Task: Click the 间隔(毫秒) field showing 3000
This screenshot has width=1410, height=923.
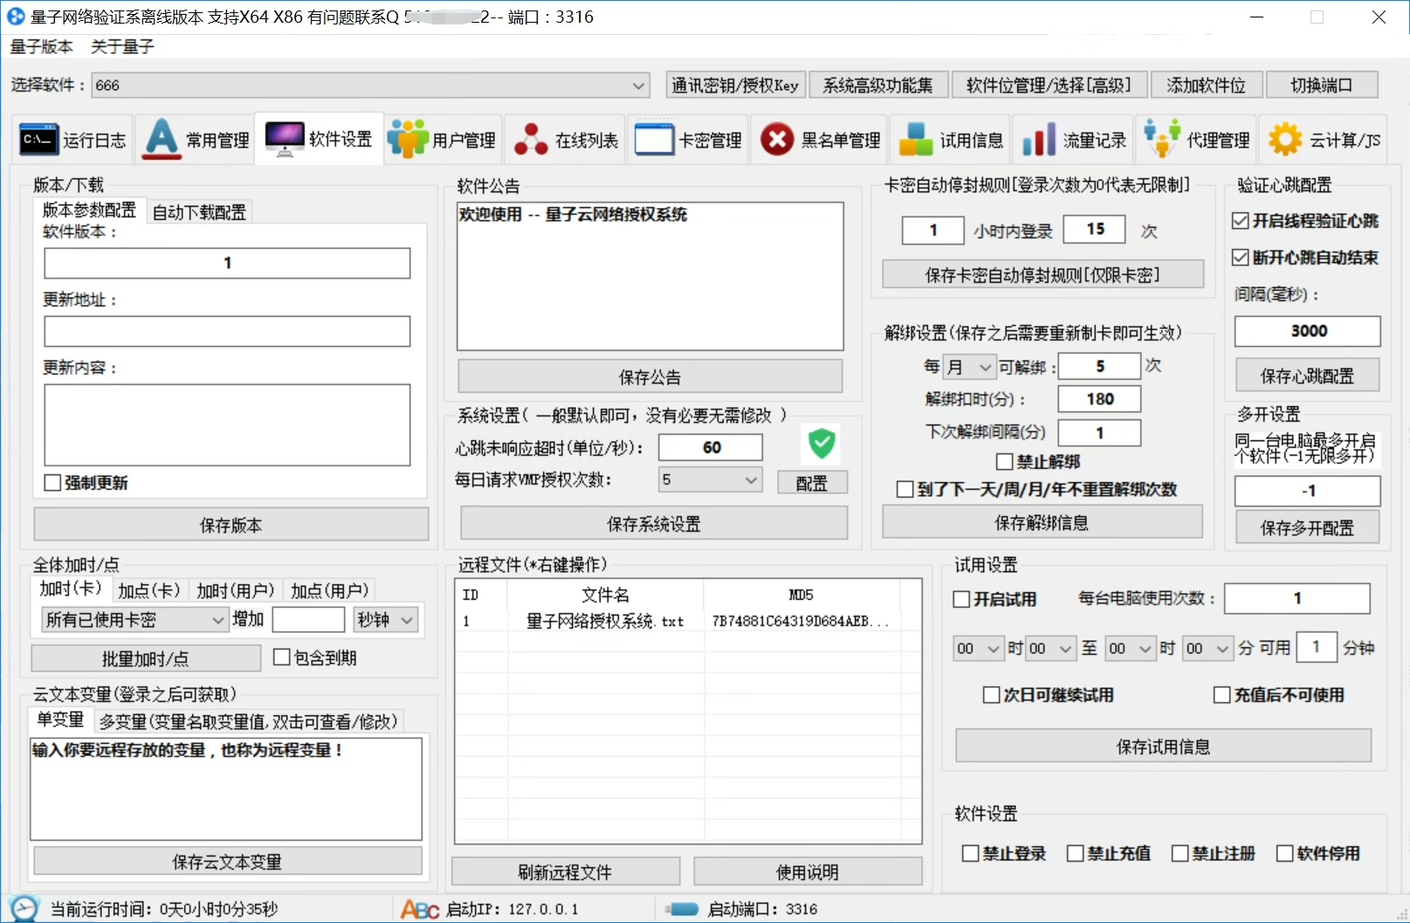Action: (x=1308, y=332)
